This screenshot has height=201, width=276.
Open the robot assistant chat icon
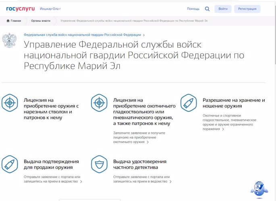259,189
